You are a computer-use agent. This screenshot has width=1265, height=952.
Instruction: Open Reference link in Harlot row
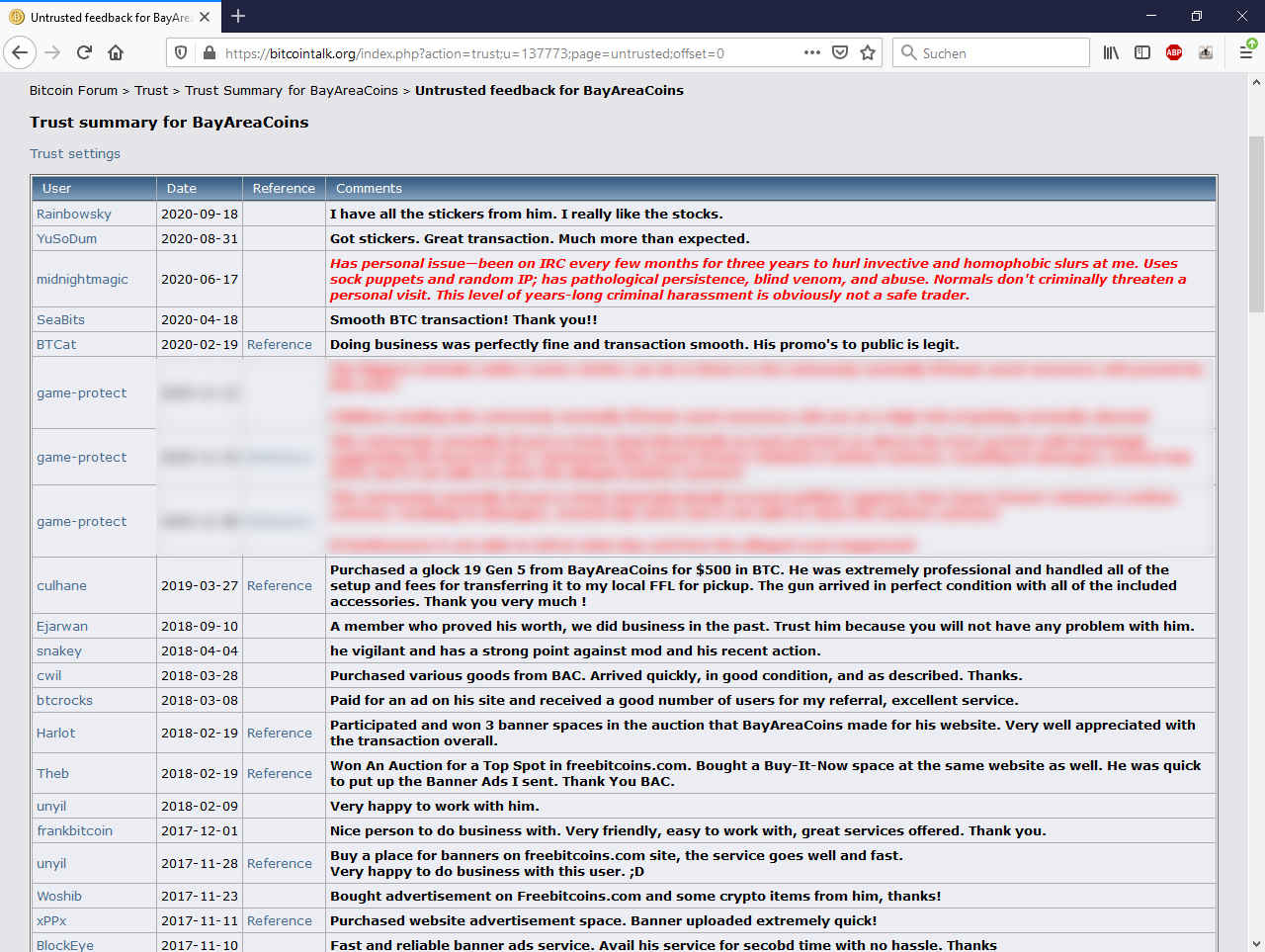click(x=280, y=733)
